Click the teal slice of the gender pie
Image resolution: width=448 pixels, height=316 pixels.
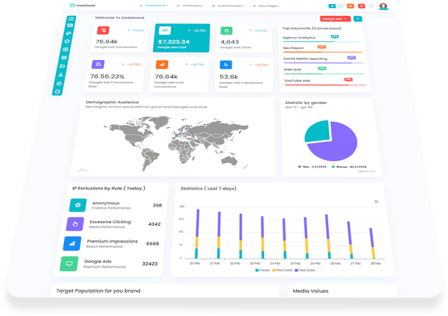point(317,131)
